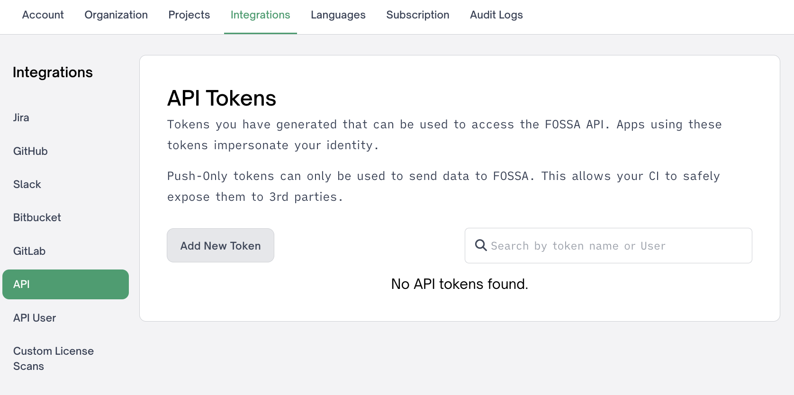Navigate to GitLab integration
Viewport: 794px width, 395px height.
tap(29, 251)
